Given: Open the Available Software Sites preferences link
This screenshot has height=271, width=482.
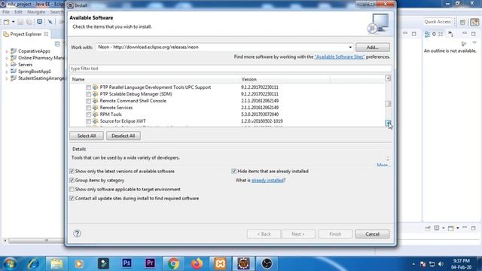Looking at the screenshot, I should click(340, 57).
